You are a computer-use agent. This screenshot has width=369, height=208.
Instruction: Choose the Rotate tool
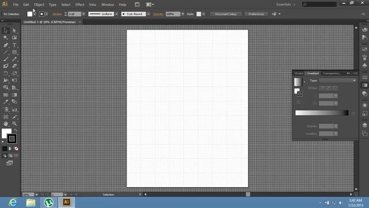pos(6,73)
